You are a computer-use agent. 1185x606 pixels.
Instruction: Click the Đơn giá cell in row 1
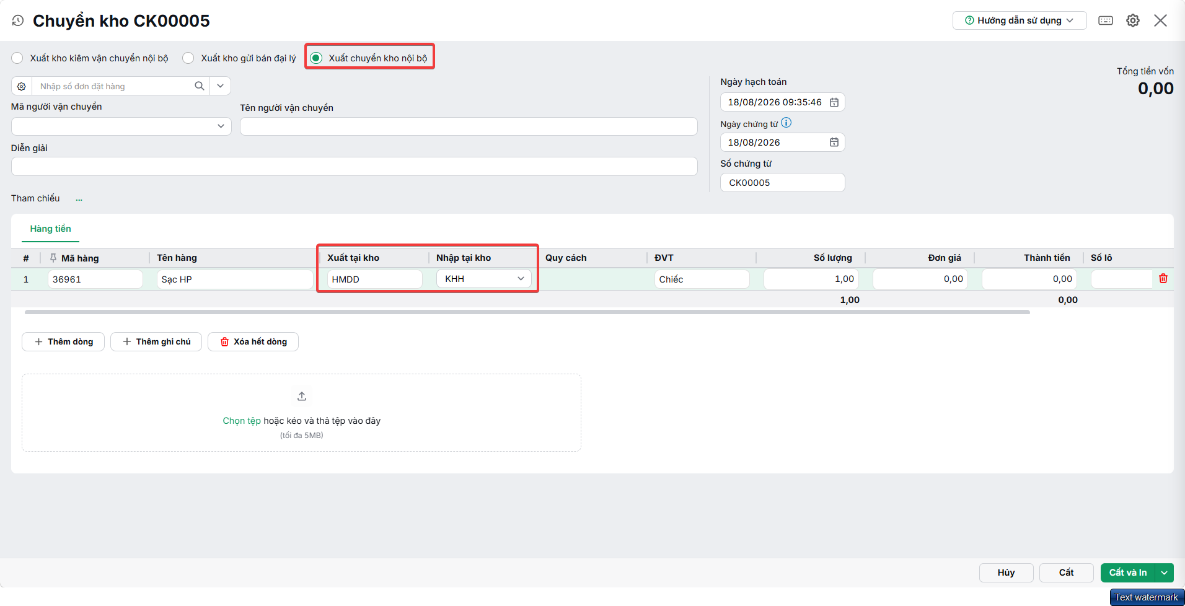pyautogui.click(x=920, y=279)
